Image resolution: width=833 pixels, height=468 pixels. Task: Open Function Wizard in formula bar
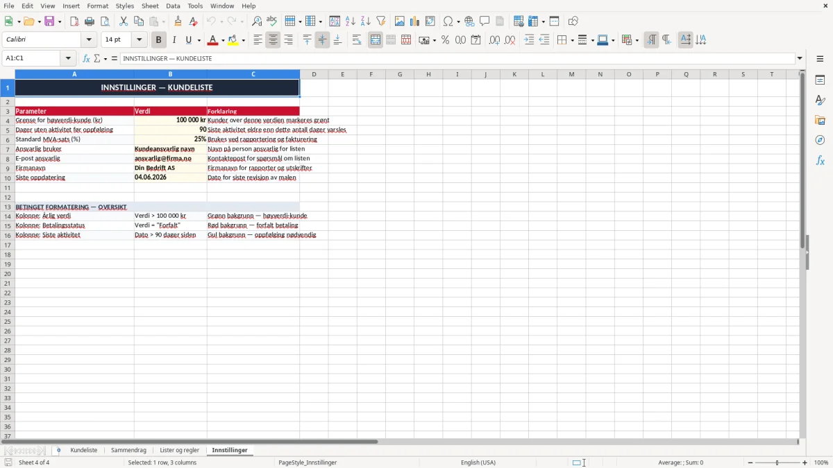86,58
